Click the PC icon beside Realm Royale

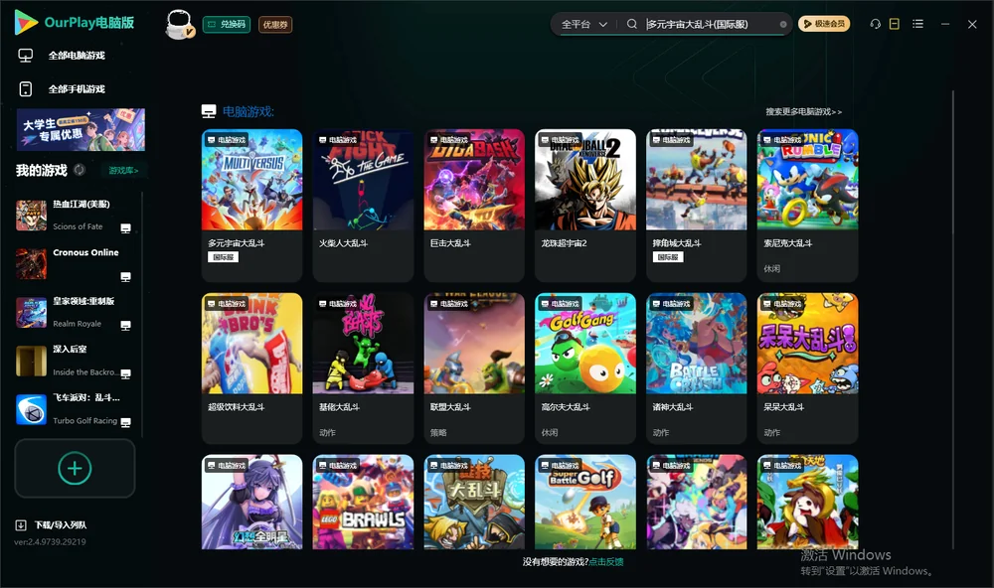[125, 326]
